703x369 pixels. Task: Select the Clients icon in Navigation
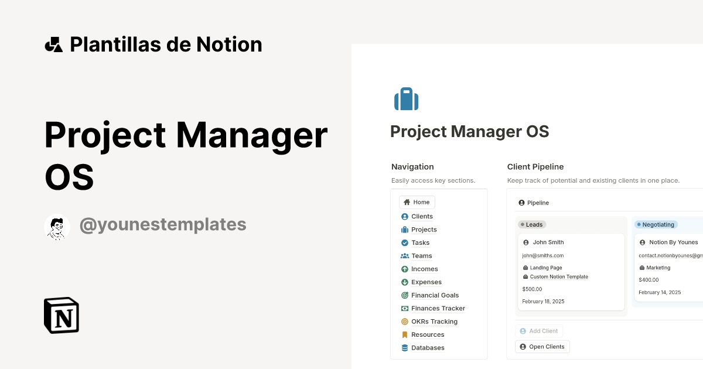(x=404, y=216)
